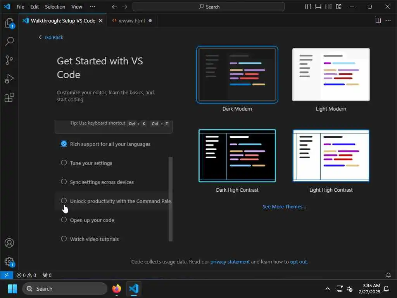Open the File menu
Screen dimensions: 397x298
[20, 7]
